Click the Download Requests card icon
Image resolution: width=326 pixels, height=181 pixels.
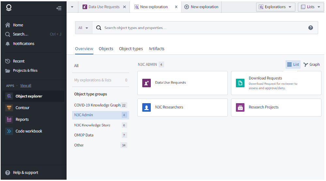coord(240,83)
